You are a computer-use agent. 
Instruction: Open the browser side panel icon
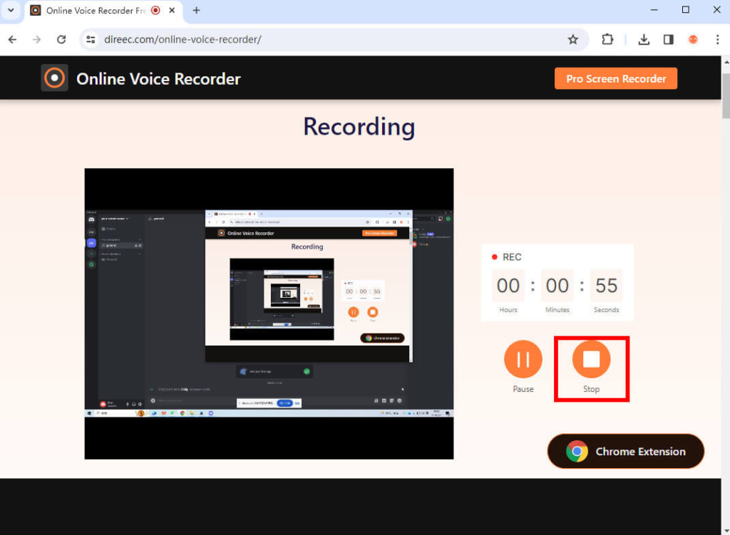(x=668, y=40)
